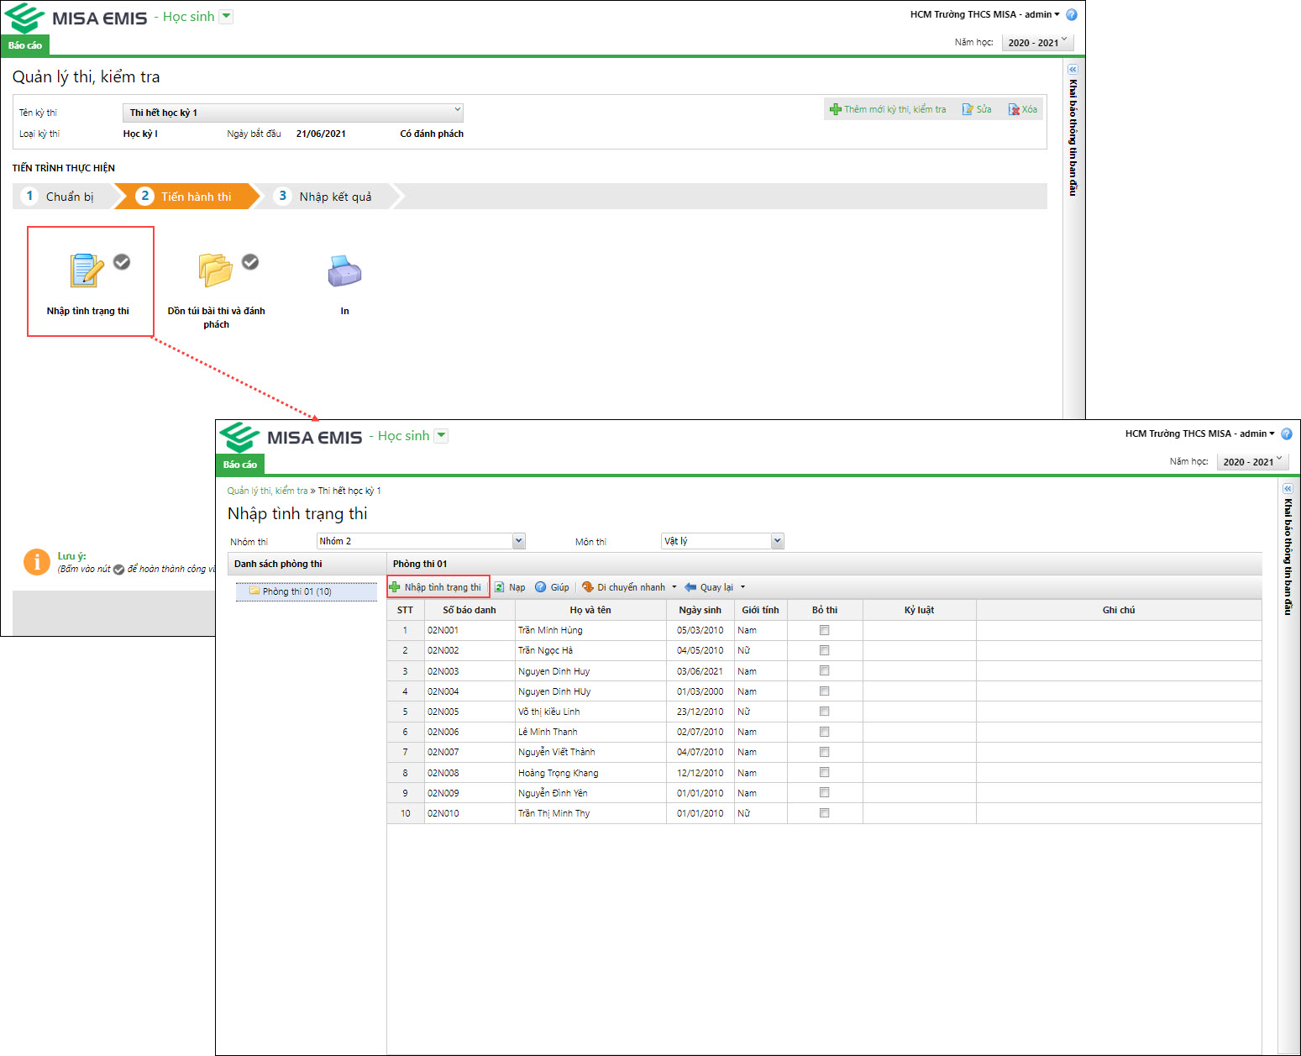1301x1056 pixels.
Task: Select Phòng thi 01 (10) tree item
Action: [x=307, y=591]
